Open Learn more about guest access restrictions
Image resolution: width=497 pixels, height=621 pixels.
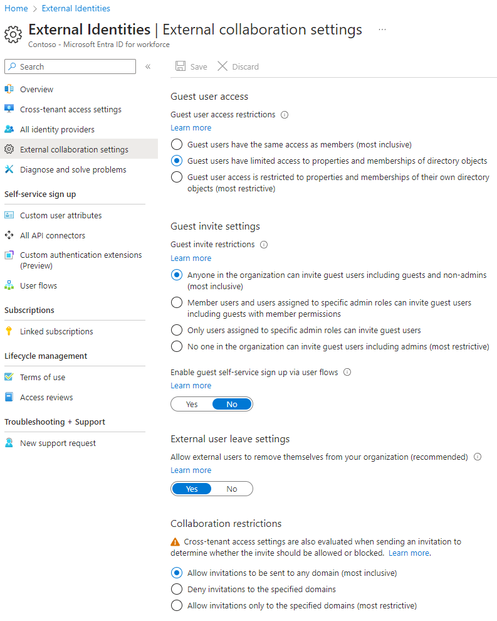click(191, 127)
